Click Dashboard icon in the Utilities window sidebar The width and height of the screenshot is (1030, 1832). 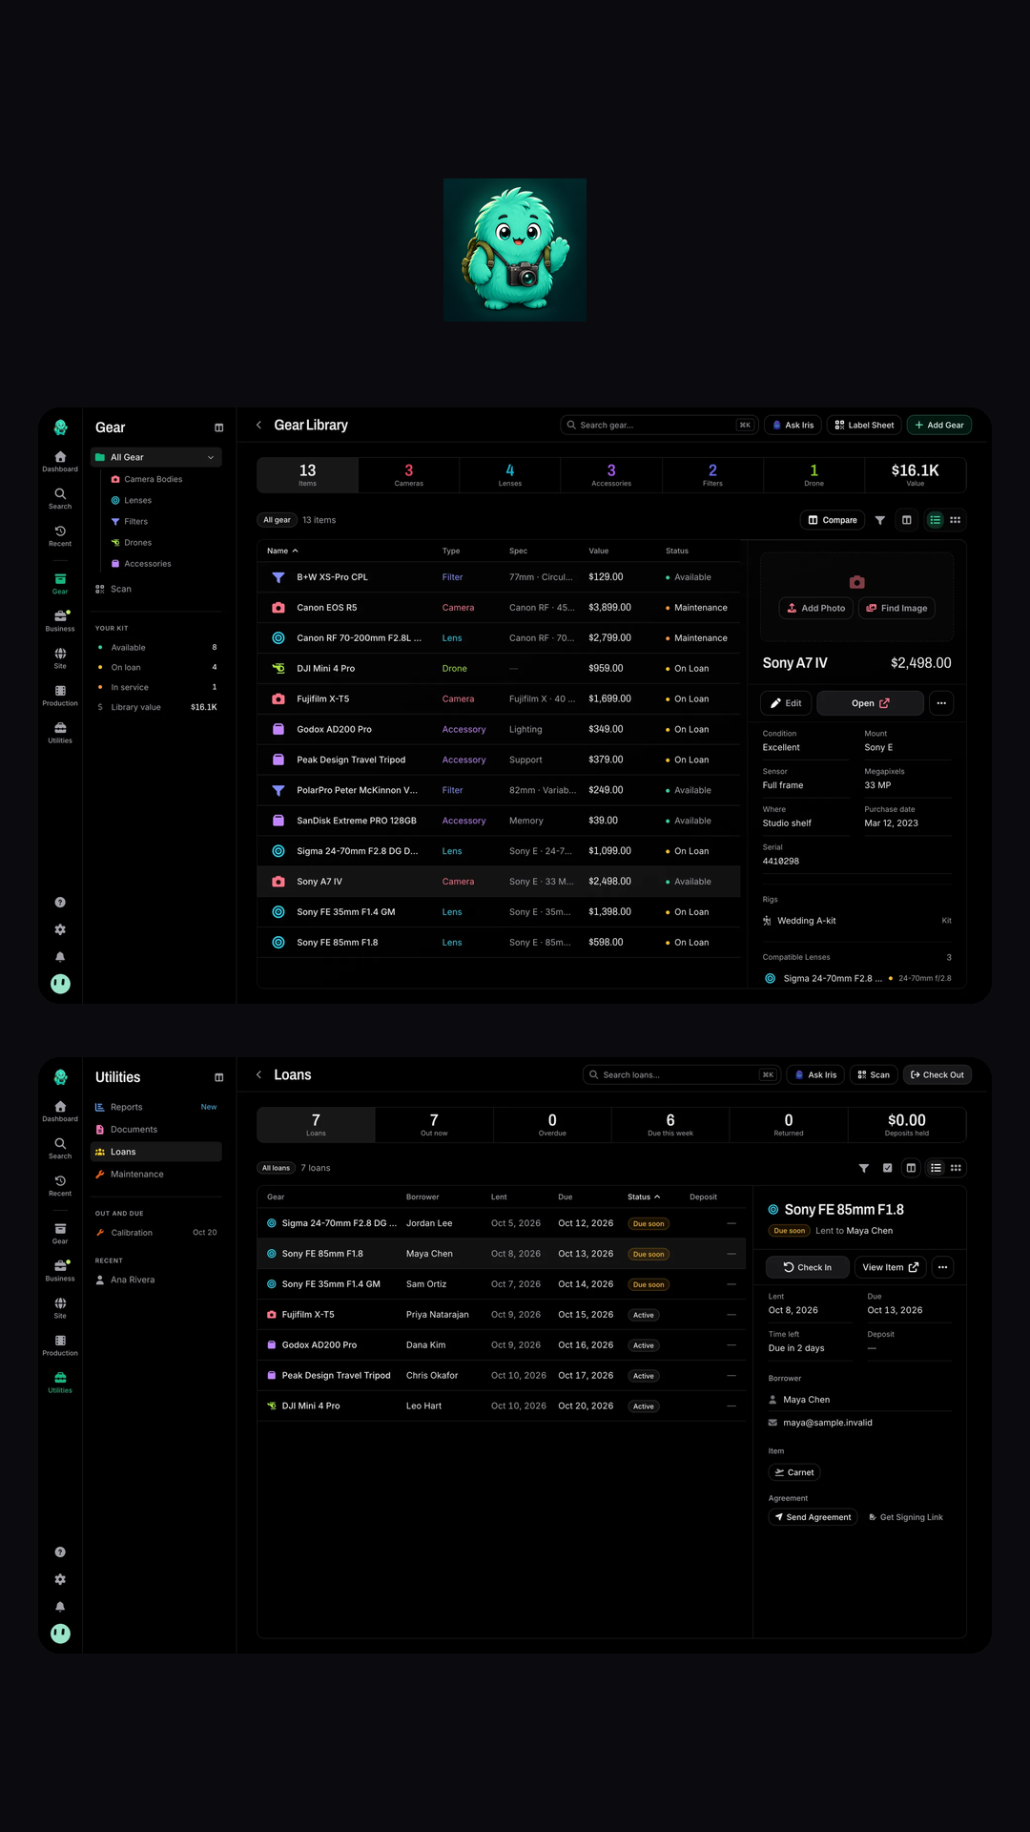tap(60, 1111)
